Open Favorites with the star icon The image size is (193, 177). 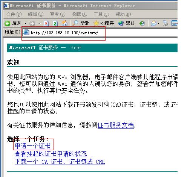click(x=96, y=23)
